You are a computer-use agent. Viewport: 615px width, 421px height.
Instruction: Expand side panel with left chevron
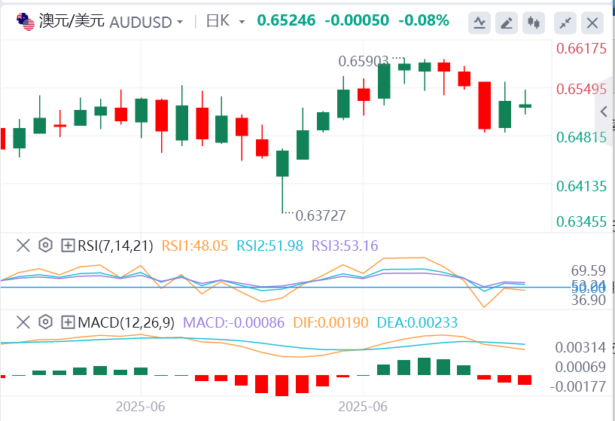click(x=604, y=111)
